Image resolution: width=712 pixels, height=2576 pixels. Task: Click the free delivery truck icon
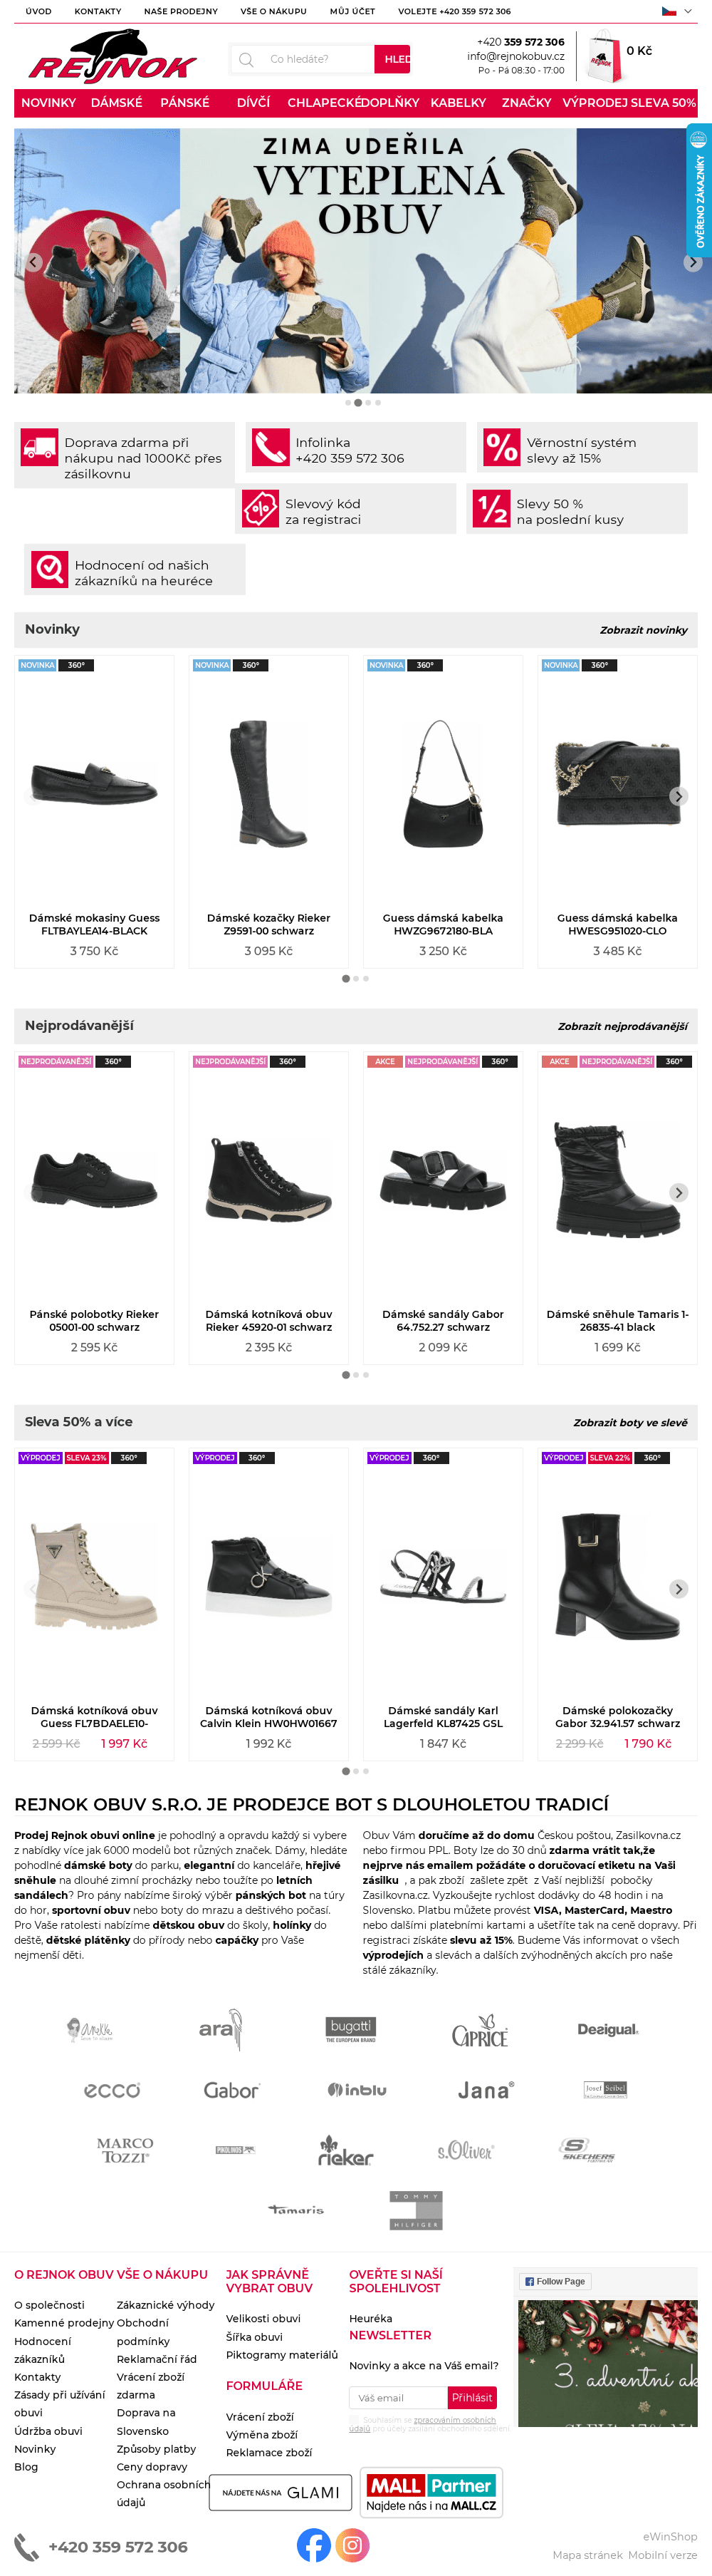[x=40, y=447]
